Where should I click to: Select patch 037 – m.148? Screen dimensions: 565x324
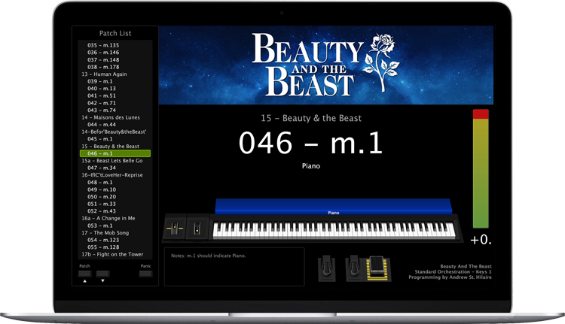point(115,59)
